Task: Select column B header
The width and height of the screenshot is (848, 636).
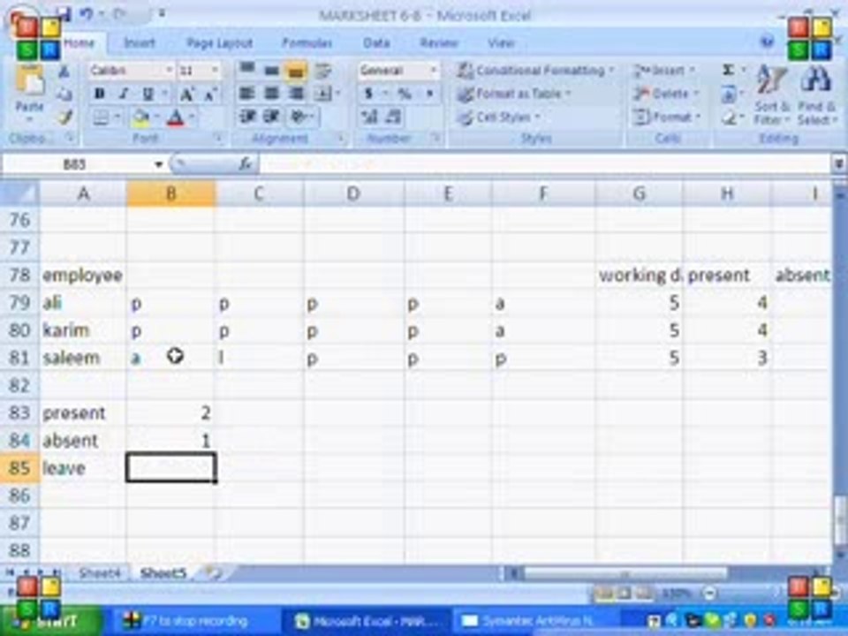Action: coord(170,193)
